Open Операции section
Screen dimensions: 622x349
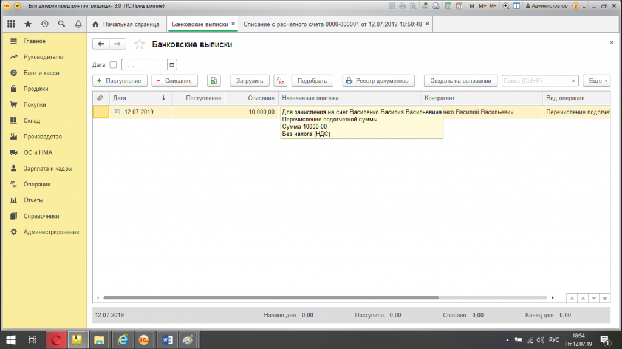44,184
